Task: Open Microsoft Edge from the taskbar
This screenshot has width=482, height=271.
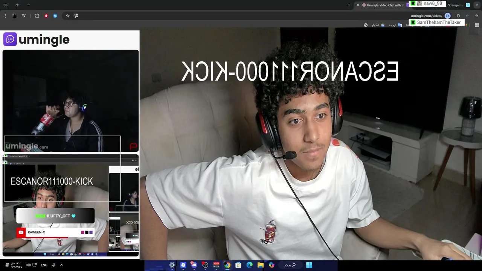Action: click(x=249, y=265)
